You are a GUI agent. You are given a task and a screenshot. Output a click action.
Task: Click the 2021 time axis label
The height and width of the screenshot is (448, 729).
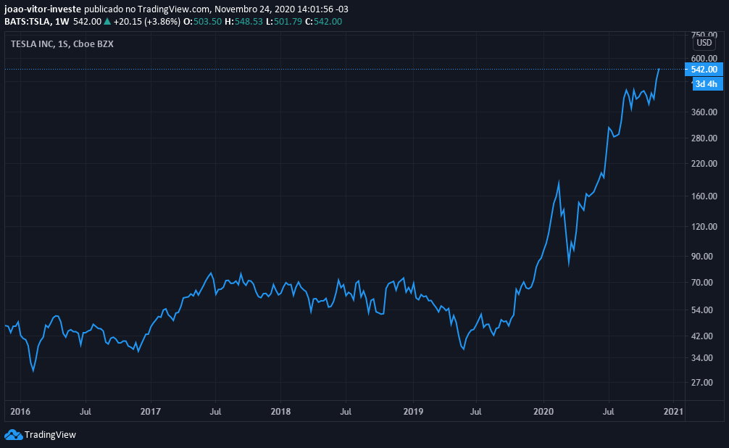(x=674, y=412)
